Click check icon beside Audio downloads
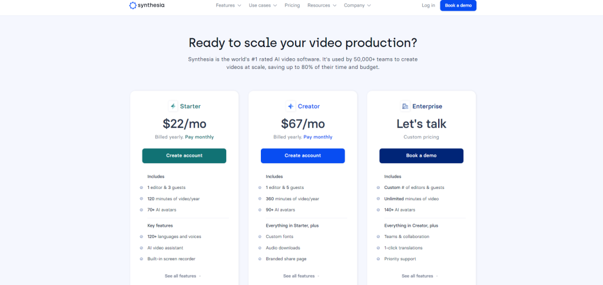Image resolution: width=603 pixels, height=285 pixels. 260,248
